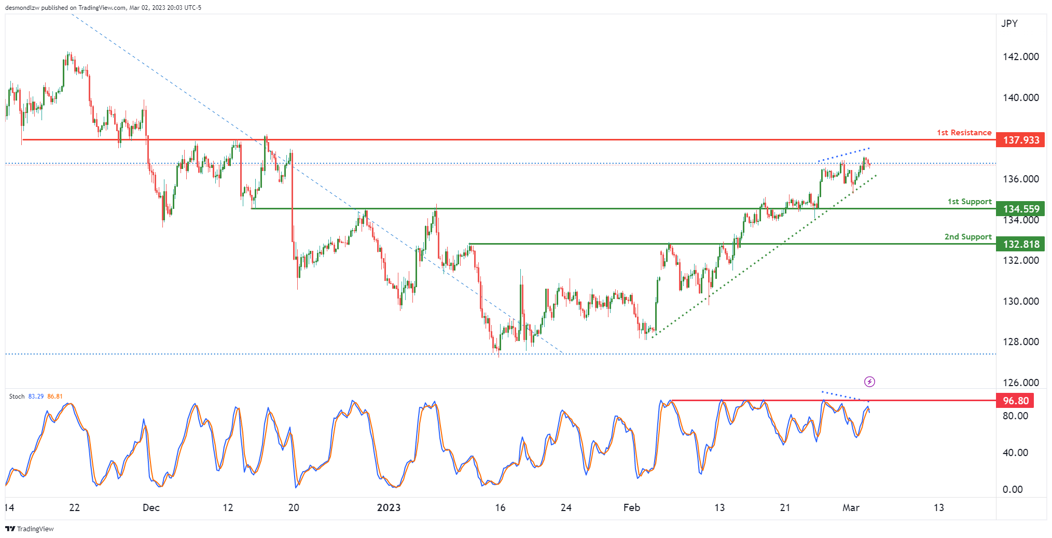Image resolution: width=1052 pixels, height=538 pixels.
Task: Click the '20' date axis label
Action: click(x=294, y=507)
